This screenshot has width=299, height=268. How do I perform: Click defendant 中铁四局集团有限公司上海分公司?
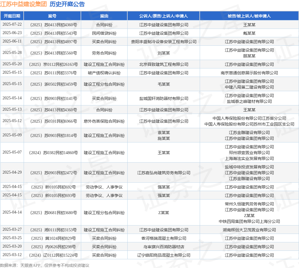click(249, 221)
